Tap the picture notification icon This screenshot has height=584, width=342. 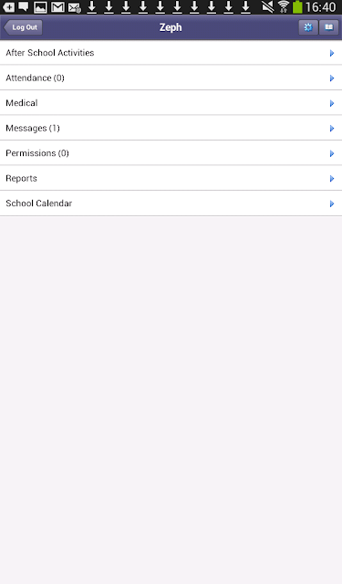pos(40,6)
